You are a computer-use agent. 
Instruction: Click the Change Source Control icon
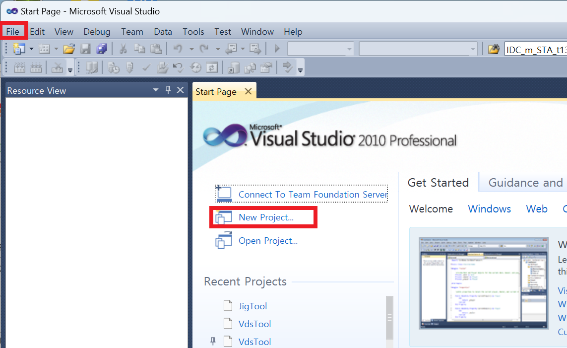pos(91,68)
